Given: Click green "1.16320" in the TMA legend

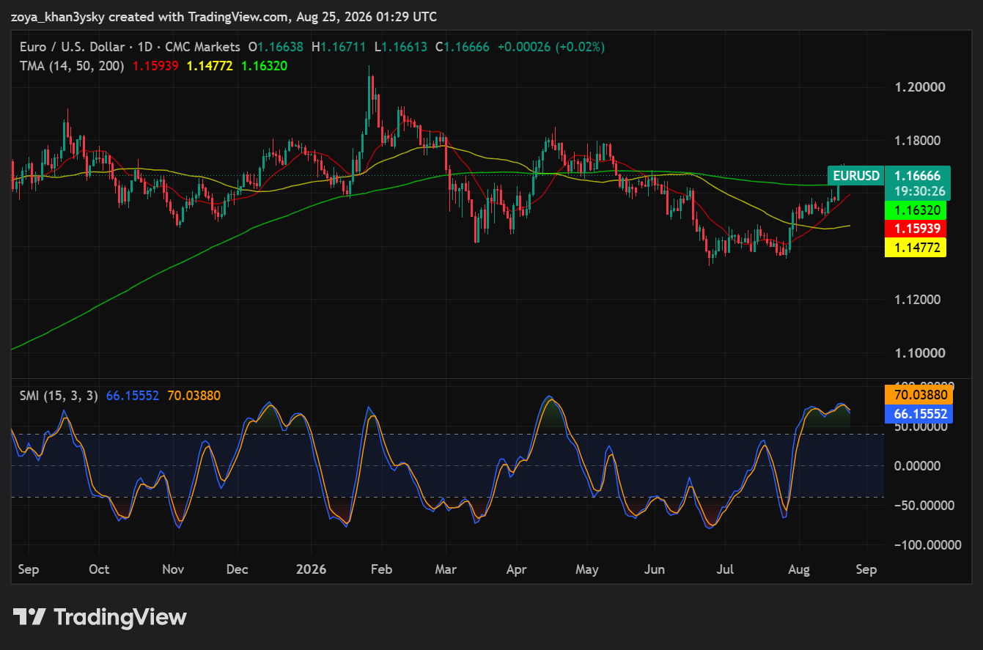Looking at the screenshot, I should pos(264,66).
